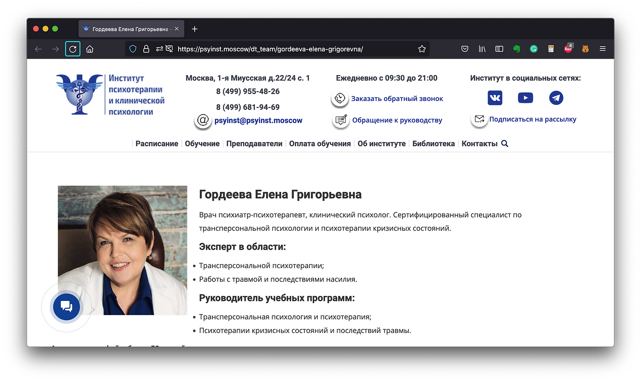Click the Институт в социальных сетях text
This screenshot has width=641, height=382.
(x=525, y=78)
